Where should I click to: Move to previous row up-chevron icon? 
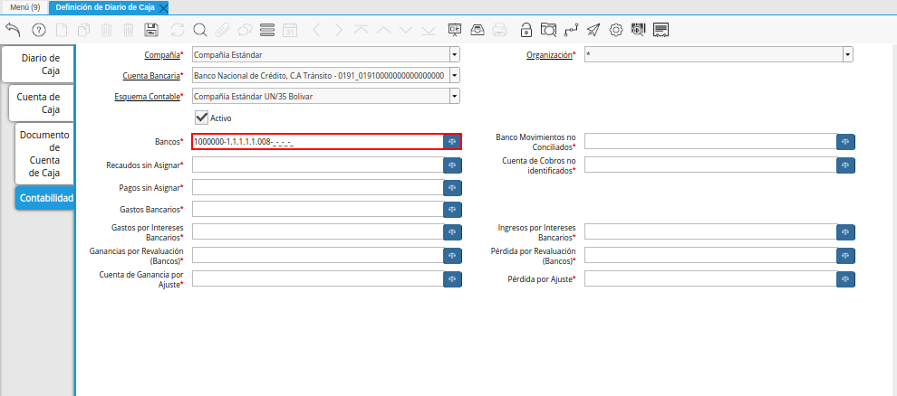click(x=384, y=30)
